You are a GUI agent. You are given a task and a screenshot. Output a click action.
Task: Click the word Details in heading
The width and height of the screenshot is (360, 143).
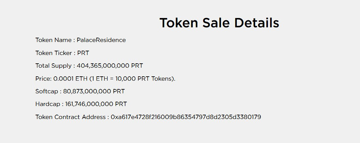click(x=257, y=23)
